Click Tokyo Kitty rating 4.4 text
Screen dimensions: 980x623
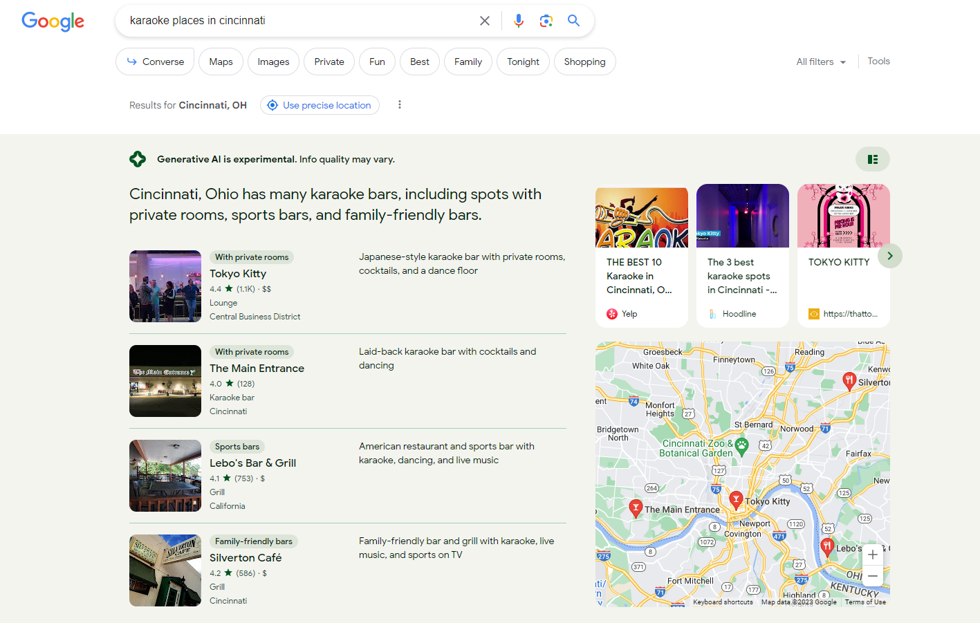pyautogui.click(x=216, y=289)
